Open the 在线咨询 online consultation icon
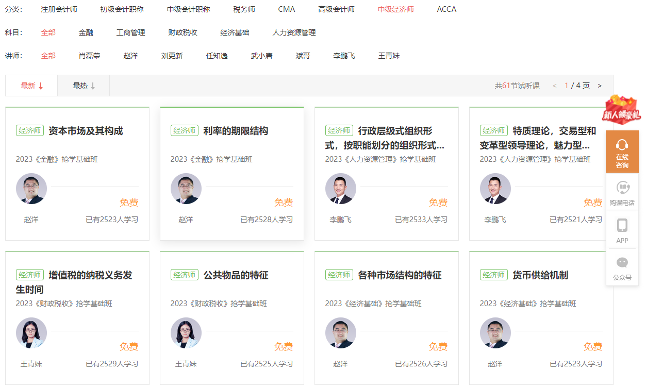The width and height of the screenshot is (646, 387). [622, 152]
